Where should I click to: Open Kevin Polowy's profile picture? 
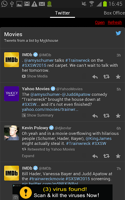coord(12,133)
